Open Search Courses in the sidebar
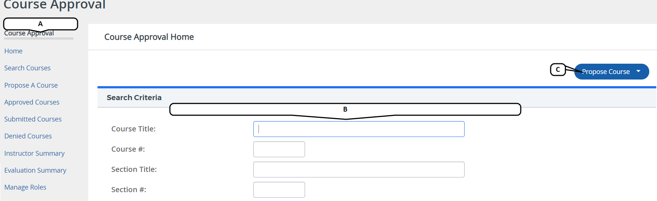Screen dimensions: 657x201 tap(27, 68)
